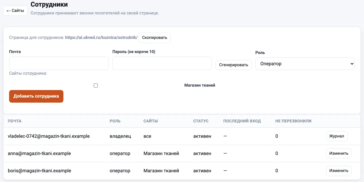
Task: Open the Роль dropdown showing Оператор
Action: pyautogui.click(x=305, y=64)
